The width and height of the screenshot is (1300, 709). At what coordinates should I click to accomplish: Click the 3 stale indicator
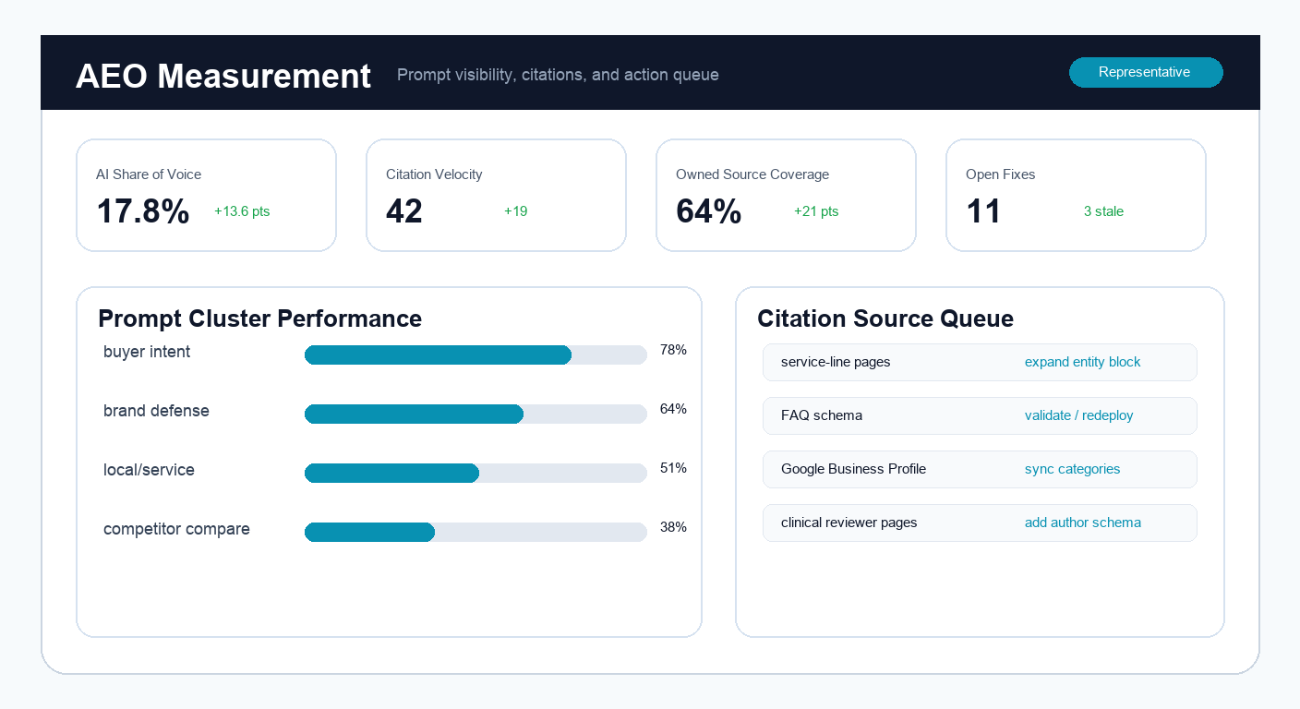[1103, 211]
